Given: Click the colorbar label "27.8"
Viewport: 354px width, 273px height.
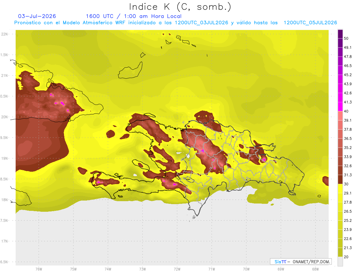Looking at the screenshot, I should 348,202.
